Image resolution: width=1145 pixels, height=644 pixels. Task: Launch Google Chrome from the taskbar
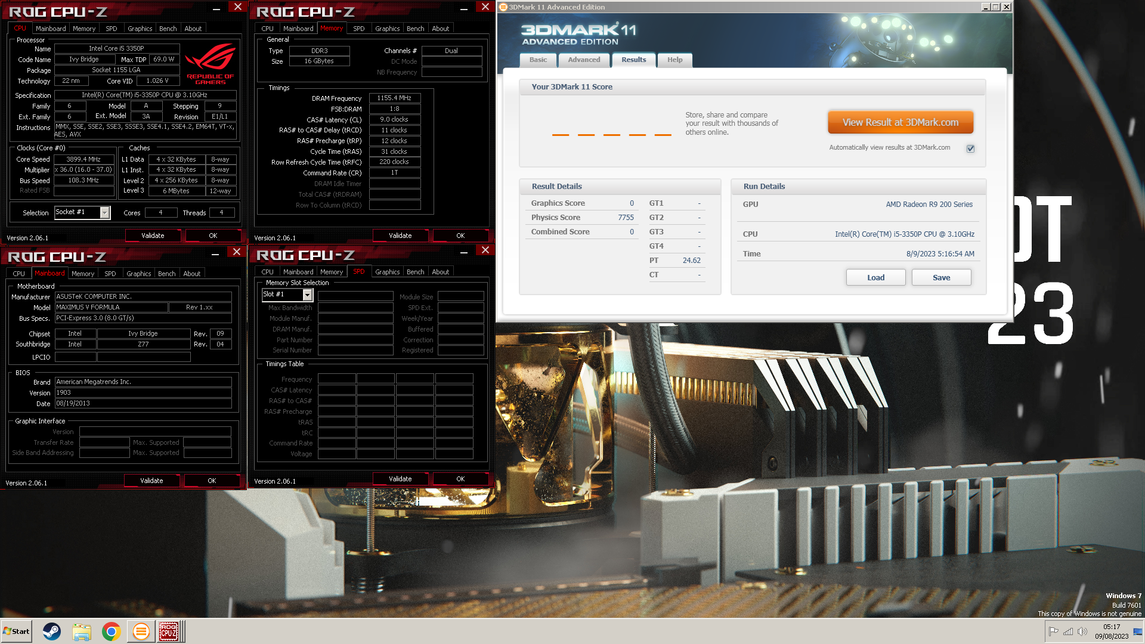(x=111, y=631)
